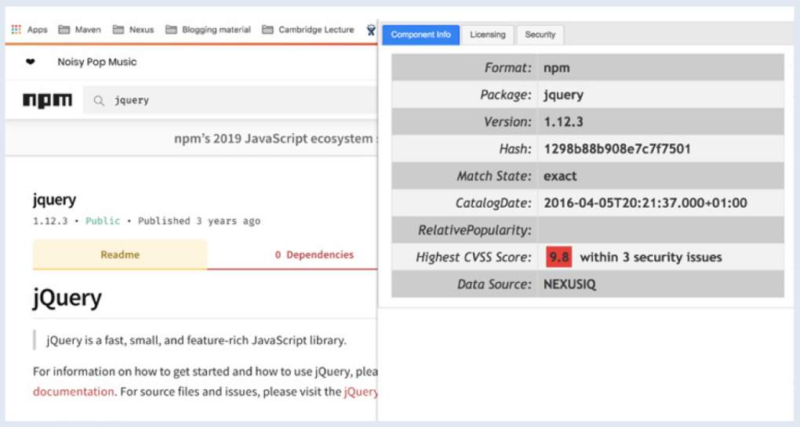Click the Format value npm
This screenshot has width=800, height=427.
[x=557, y=67]
